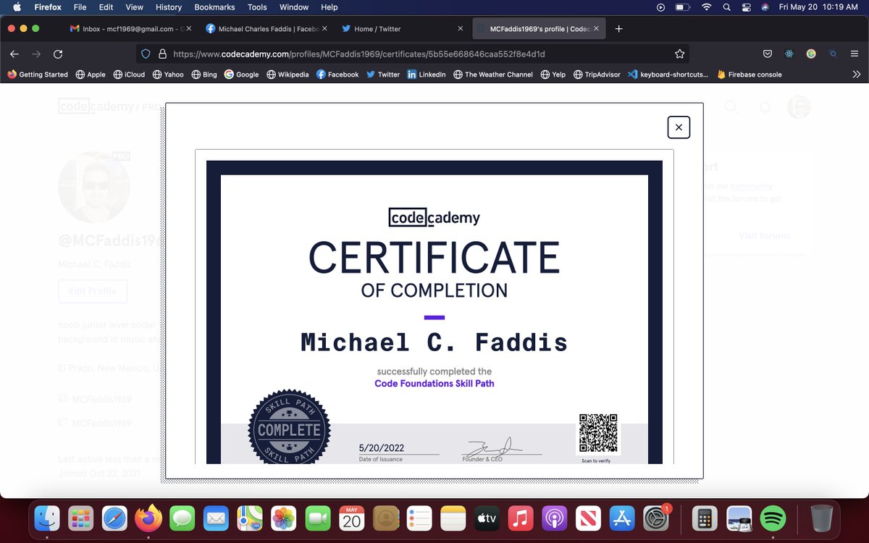The height and width of the screenshot is (543, 869).
Task: Open the Bookmarks menu
Action: click(x=215, y=7)
